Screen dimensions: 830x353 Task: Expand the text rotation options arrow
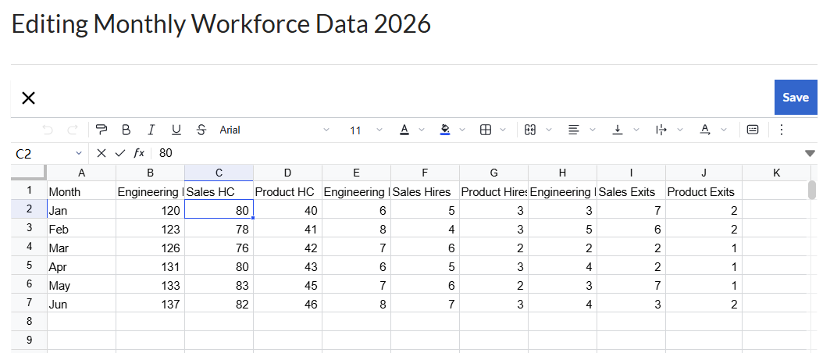[724, 130]
